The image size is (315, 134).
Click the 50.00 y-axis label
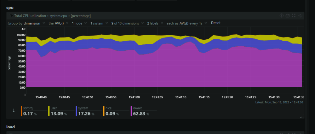(22, 61)
